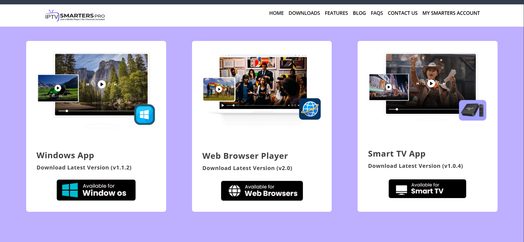Viewport: 524px width, 242px height.
Task: Click the Windows App heading
Action: point(65,155)
